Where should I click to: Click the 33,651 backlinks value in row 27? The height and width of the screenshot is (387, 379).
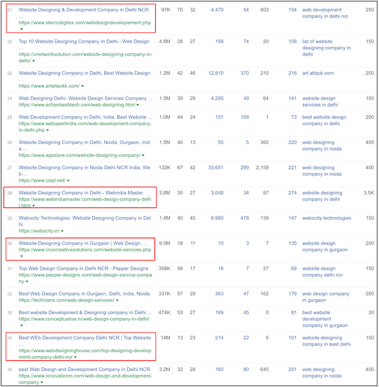pos(216,168)
